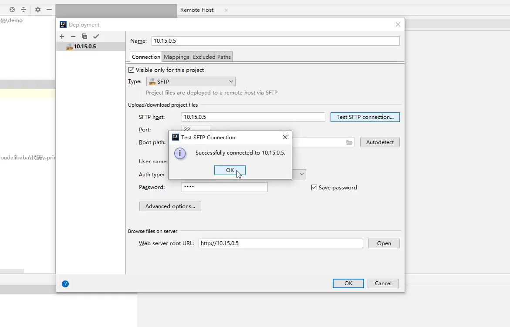Switch to the Mappings tab

coord(176,57)
